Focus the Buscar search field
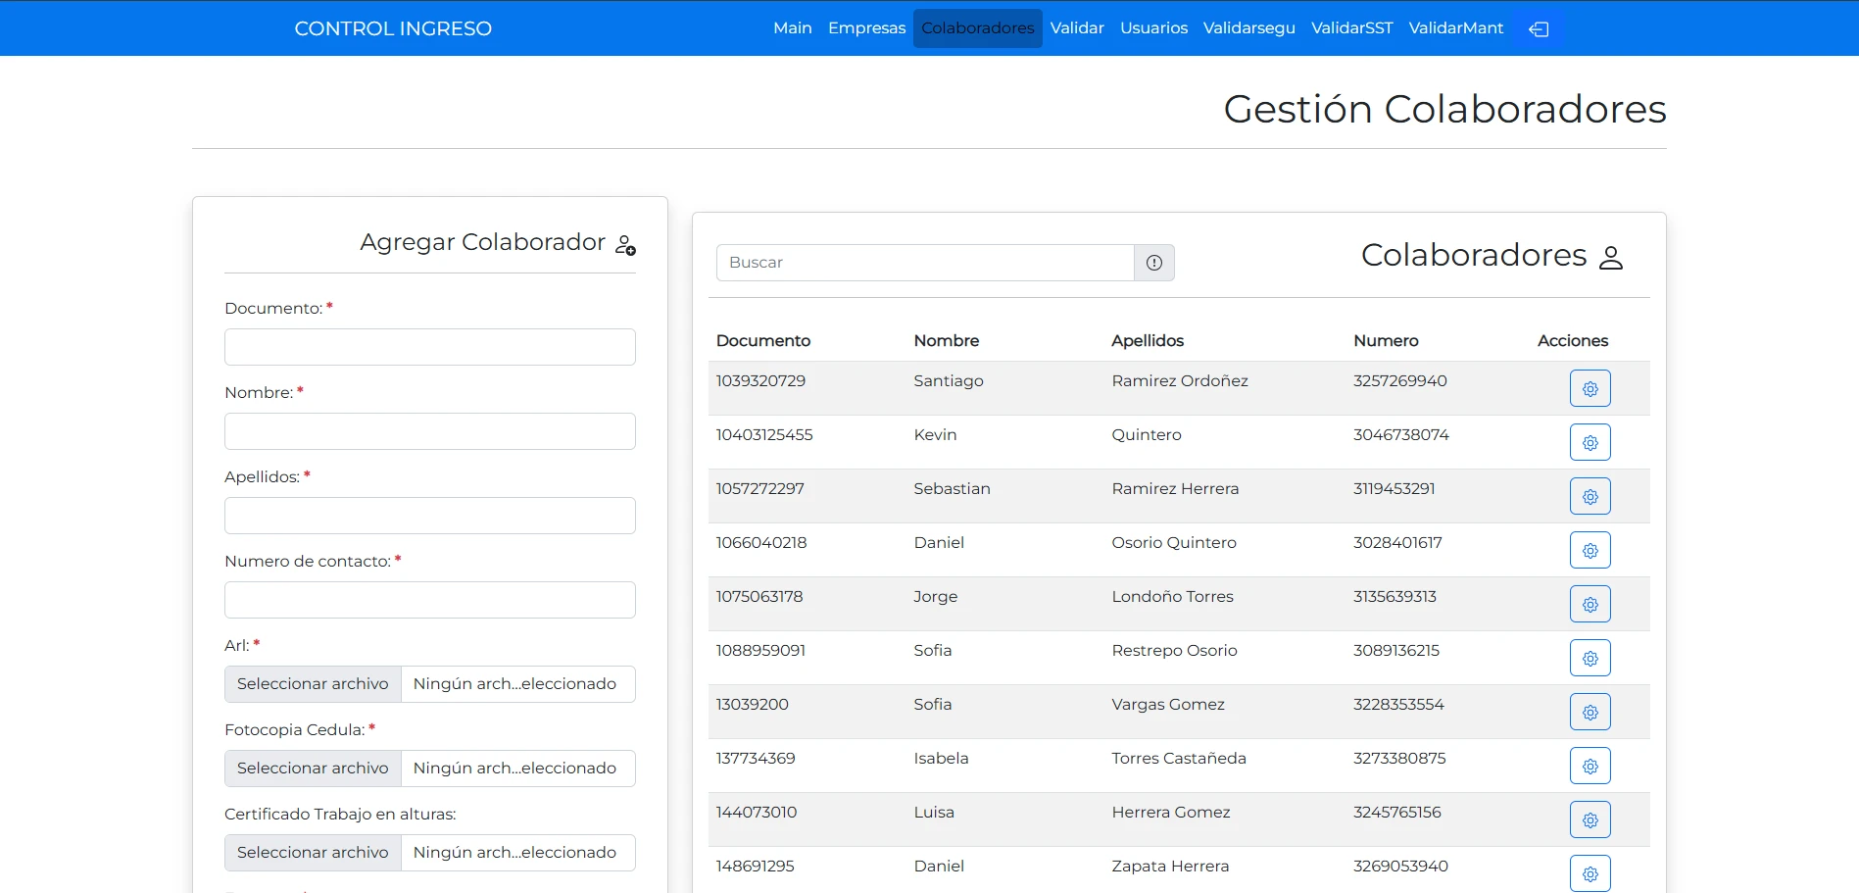Image resolution: width=1859 pixels, height=893 pixels. tap(925, 263)
